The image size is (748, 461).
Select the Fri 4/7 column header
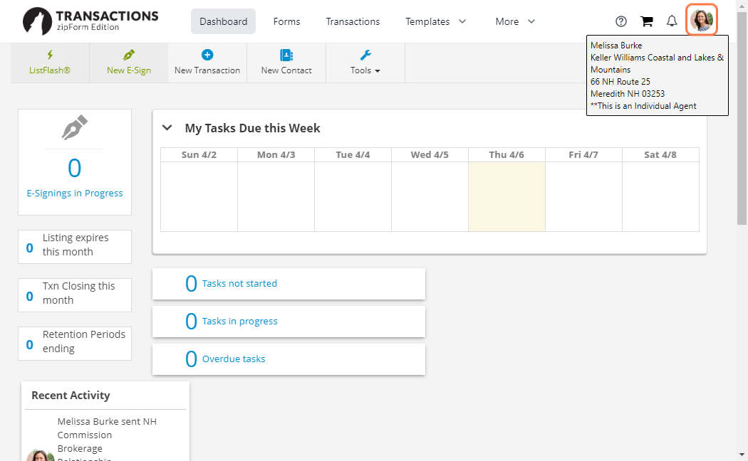pyautogui.click(x=583, y=155)
